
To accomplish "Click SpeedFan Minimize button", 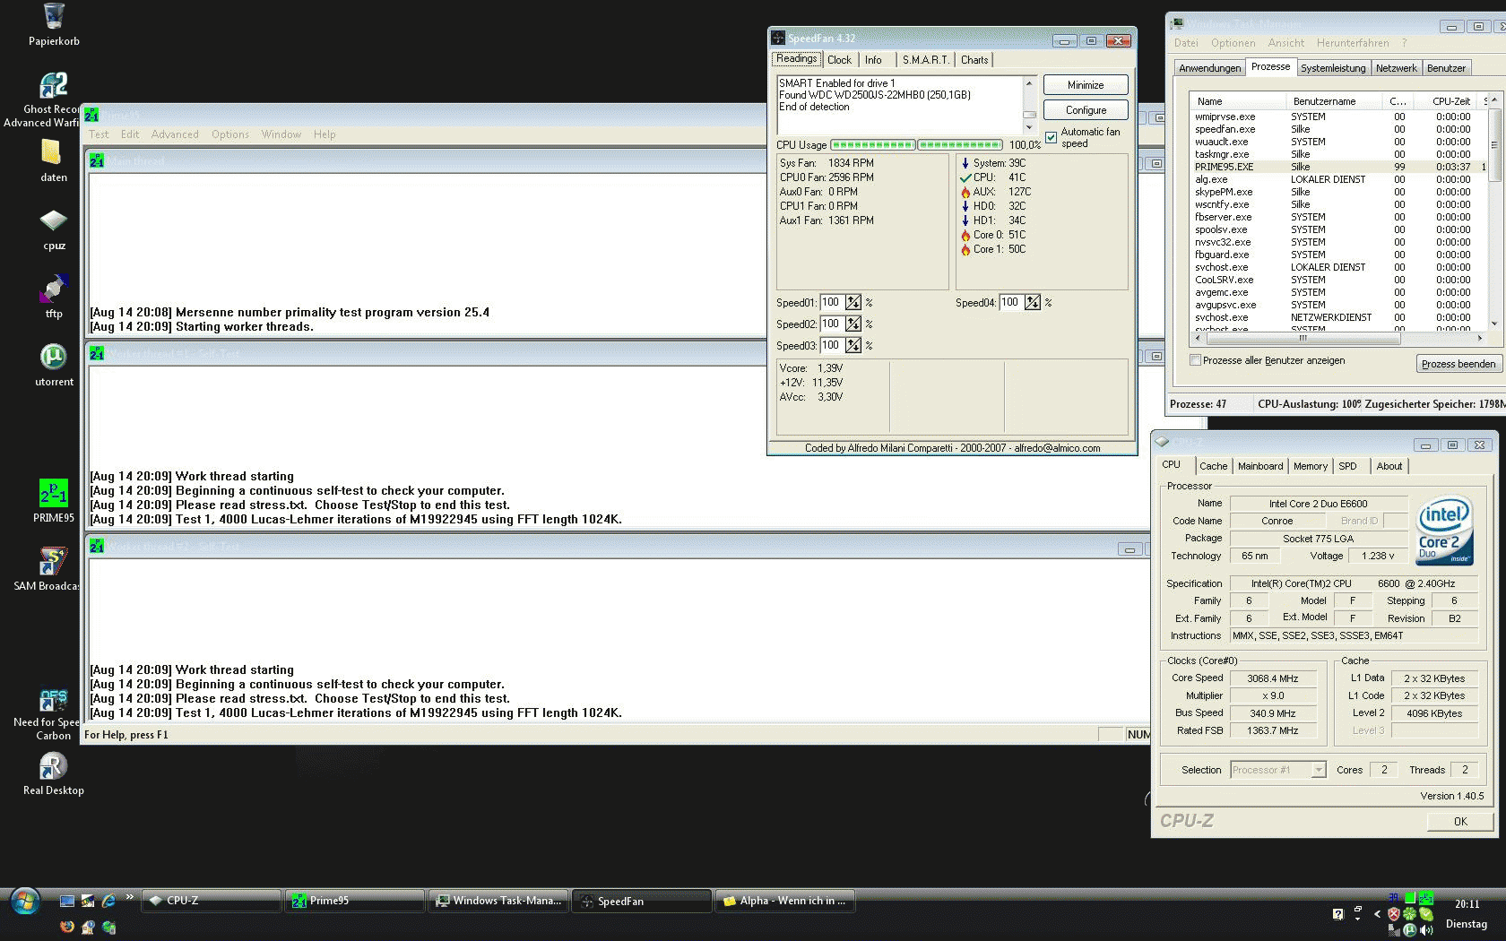I will pos(1086,85).
